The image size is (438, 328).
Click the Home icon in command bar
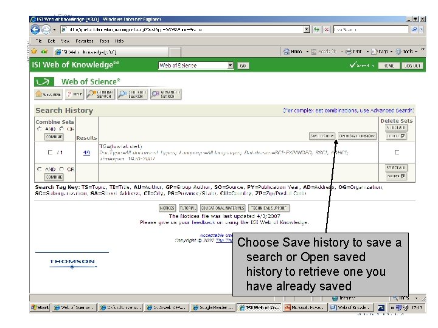(x=287, y=51)
